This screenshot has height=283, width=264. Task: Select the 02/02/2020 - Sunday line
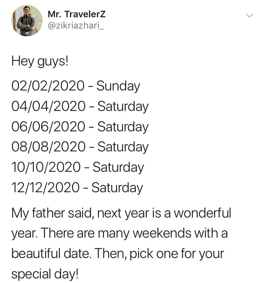[76, 86]
